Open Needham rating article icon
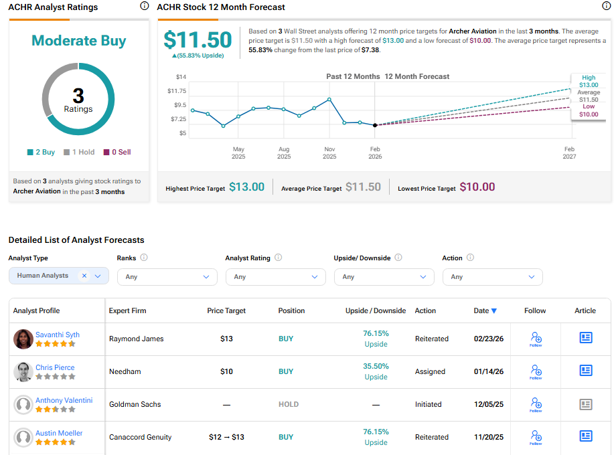614x455 pixels. point(585,371)
